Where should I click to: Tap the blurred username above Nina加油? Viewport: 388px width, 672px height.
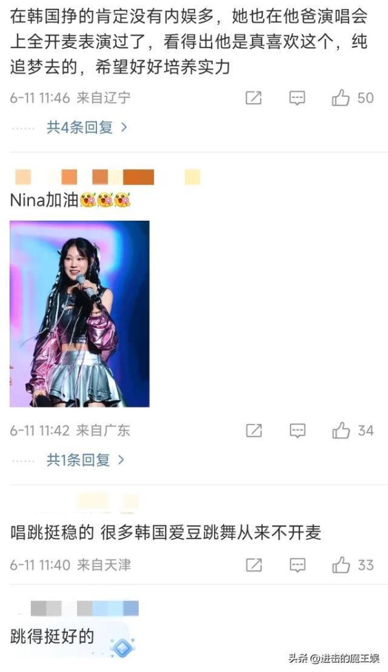pos(107,177)
